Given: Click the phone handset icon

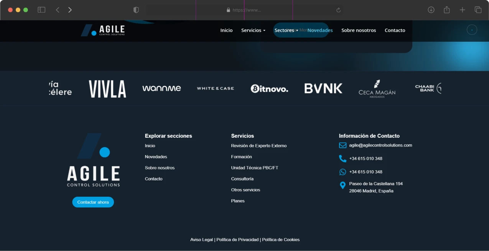Looking at the screenshot, I should tap(342, 158).
